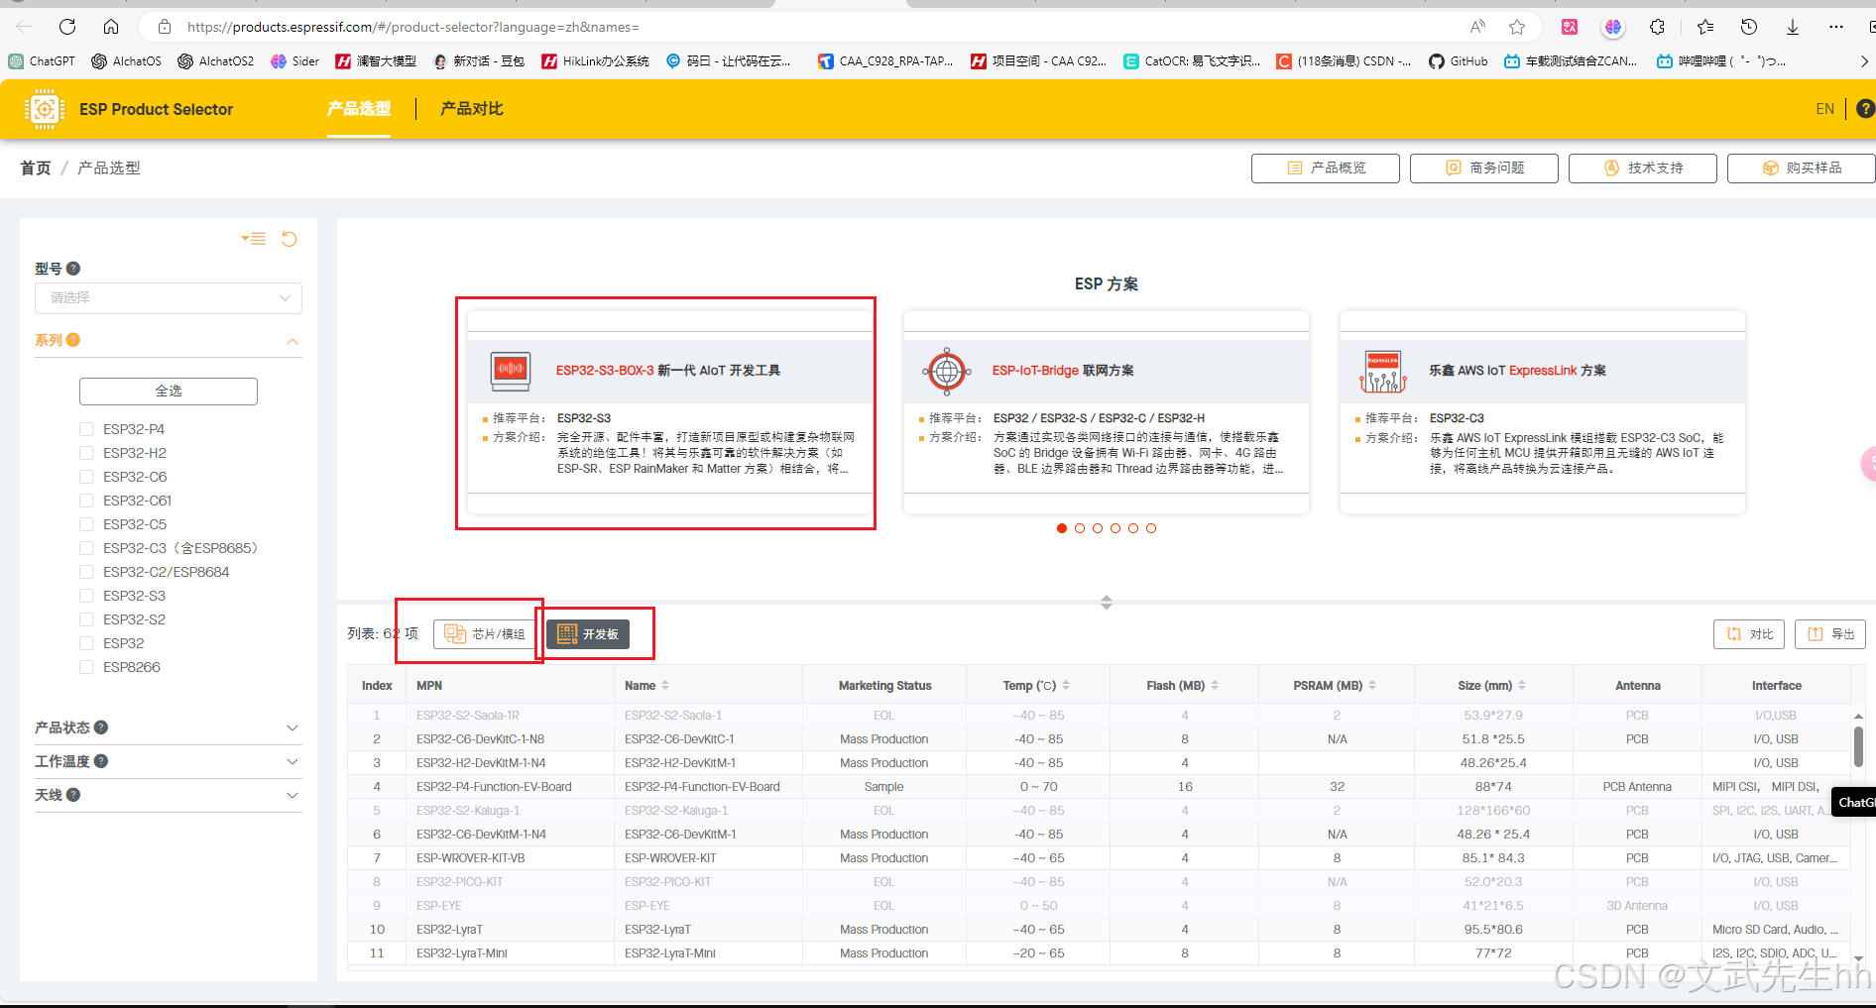Screen dimensions: 1876x1008
Task: Sort by Flash (MB) column arrows
Action: (1215, 685)
